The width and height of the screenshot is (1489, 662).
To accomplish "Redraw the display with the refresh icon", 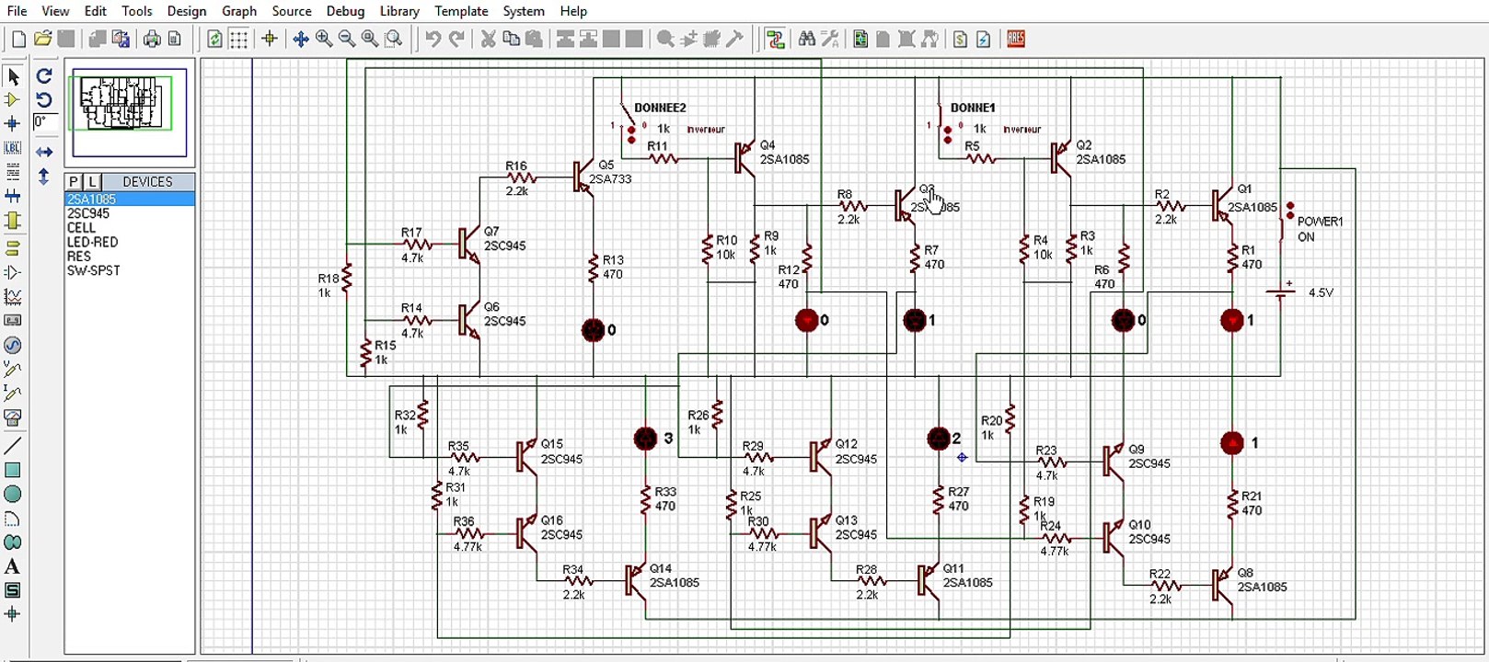I will coord(214,39).
